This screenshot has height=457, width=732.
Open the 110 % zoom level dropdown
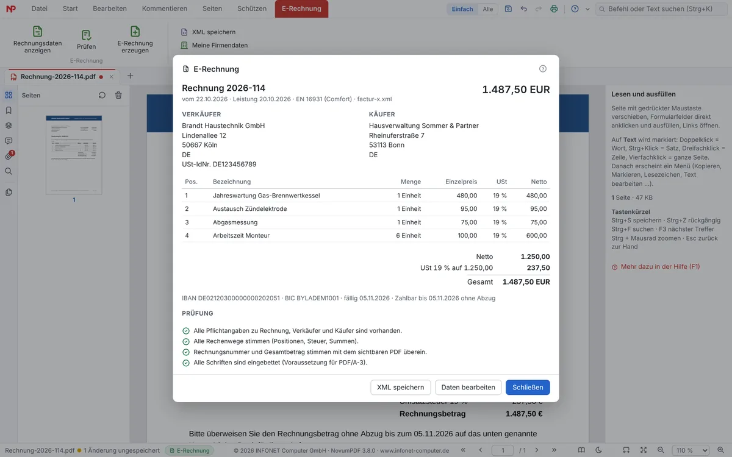point(691,450)
